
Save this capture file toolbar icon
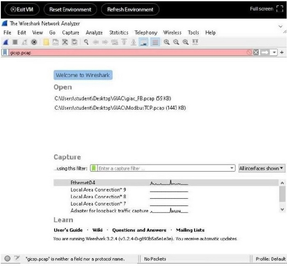(x=55, y=42)
